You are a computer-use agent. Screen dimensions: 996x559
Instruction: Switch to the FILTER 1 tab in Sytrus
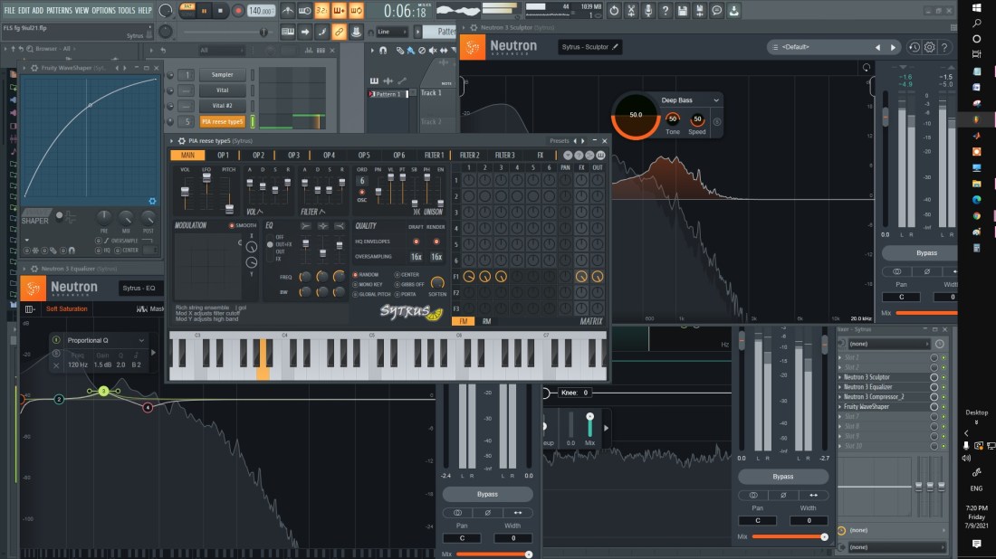[435, 155]
